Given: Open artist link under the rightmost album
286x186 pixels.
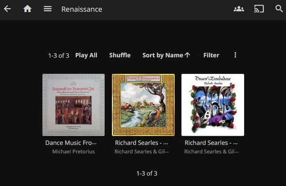Looking at the screenshot, I should (211, 151).
